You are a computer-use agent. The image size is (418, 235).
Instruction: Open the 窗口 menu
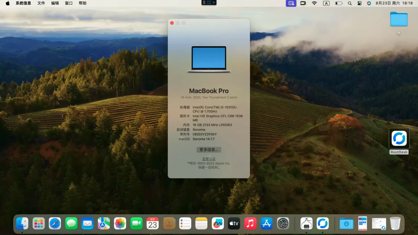point(69,3)
